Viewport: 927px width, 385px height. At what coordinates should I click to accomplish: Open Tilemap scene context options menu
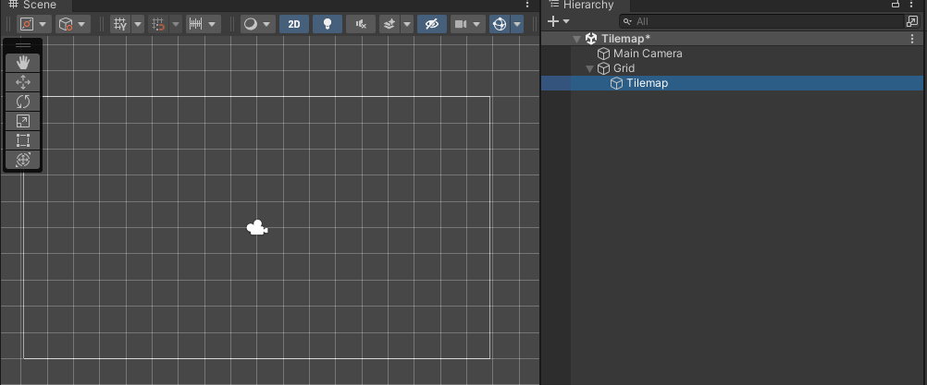914,39
